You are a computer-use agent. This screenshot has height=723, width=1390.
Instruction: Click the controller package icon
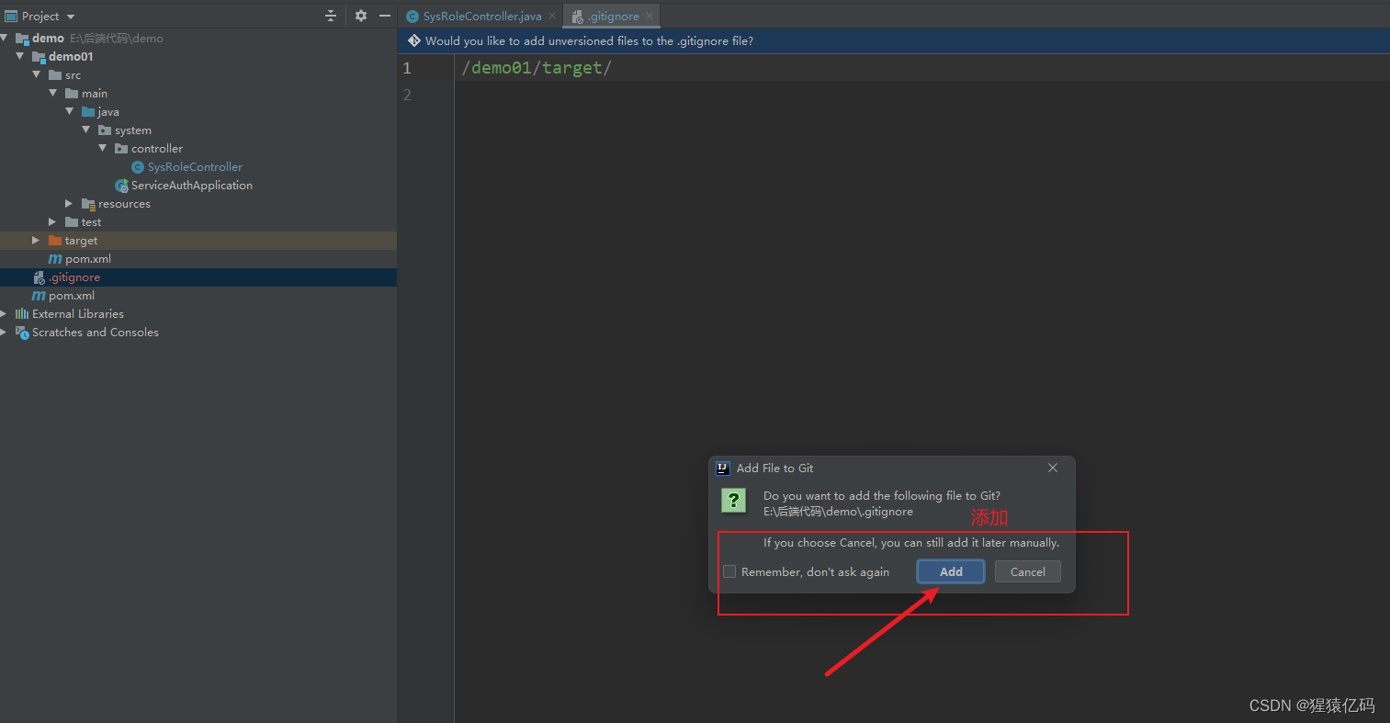pos(121,149)
